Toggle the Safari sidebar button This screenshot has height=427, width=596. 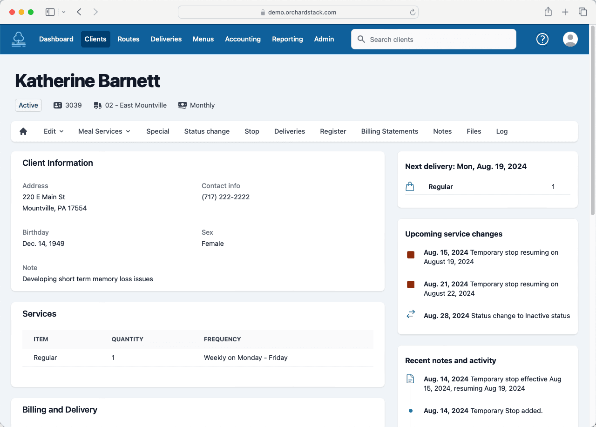coord(50,12)
